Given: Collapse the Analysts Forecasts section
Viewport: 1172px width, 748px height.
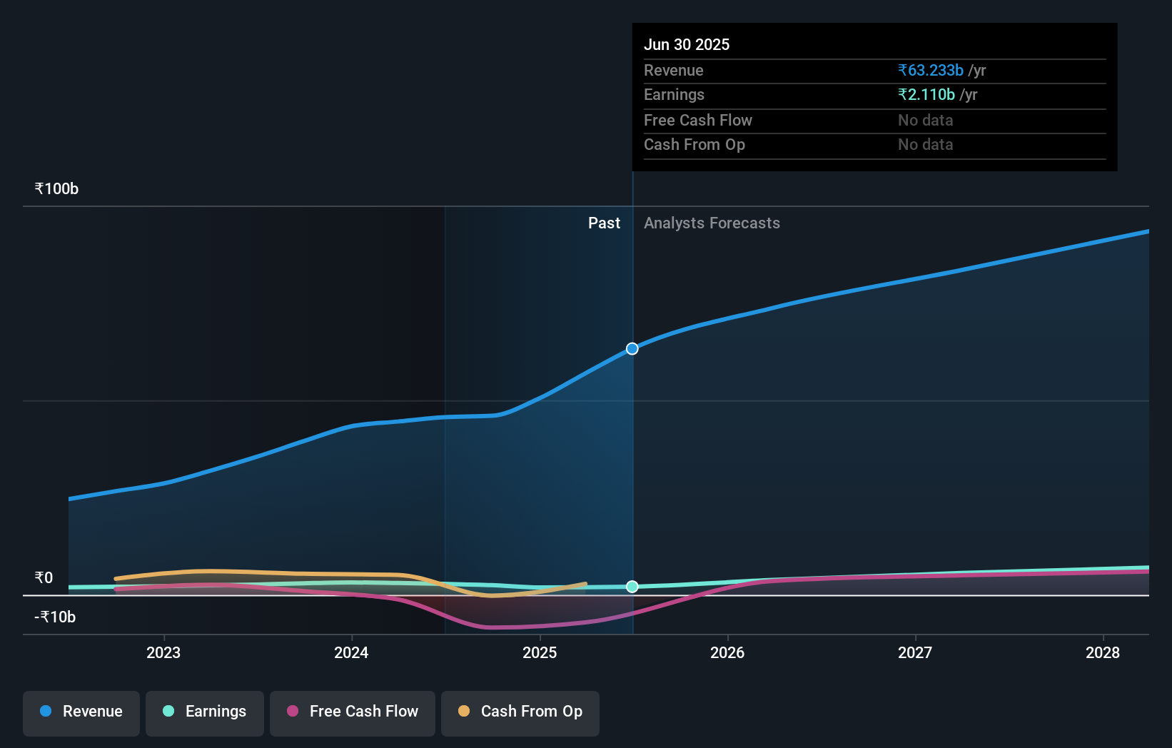Looking at the screenshot, I should [x=711, y=223].
